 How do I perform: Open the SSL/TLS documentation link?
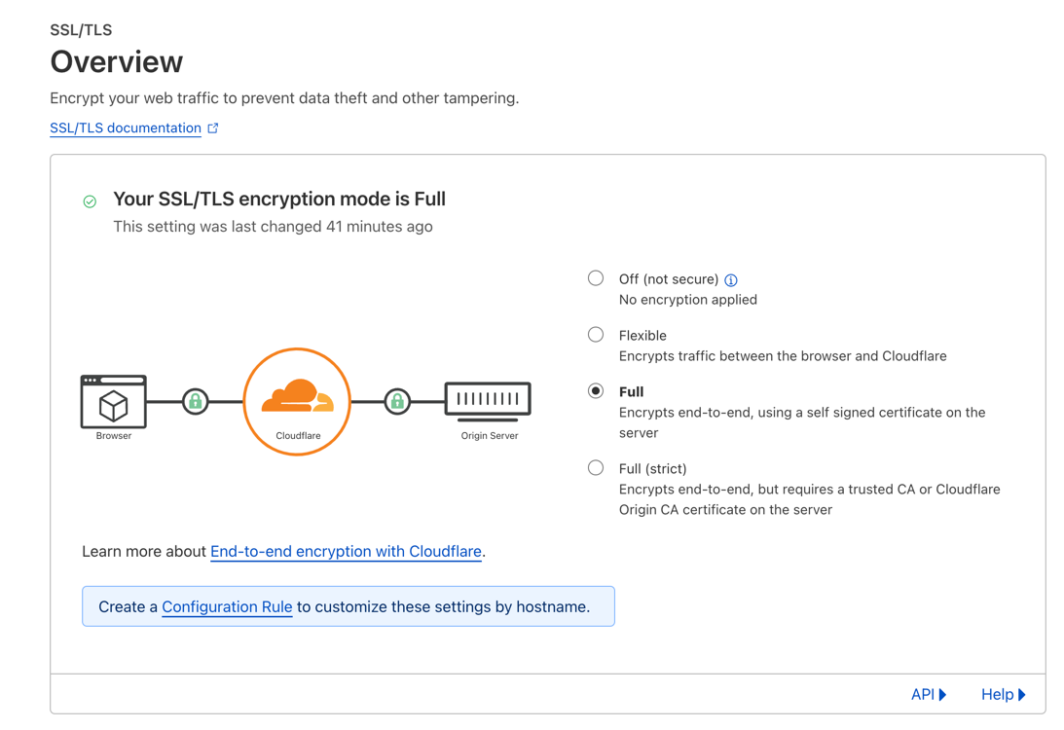127,128
